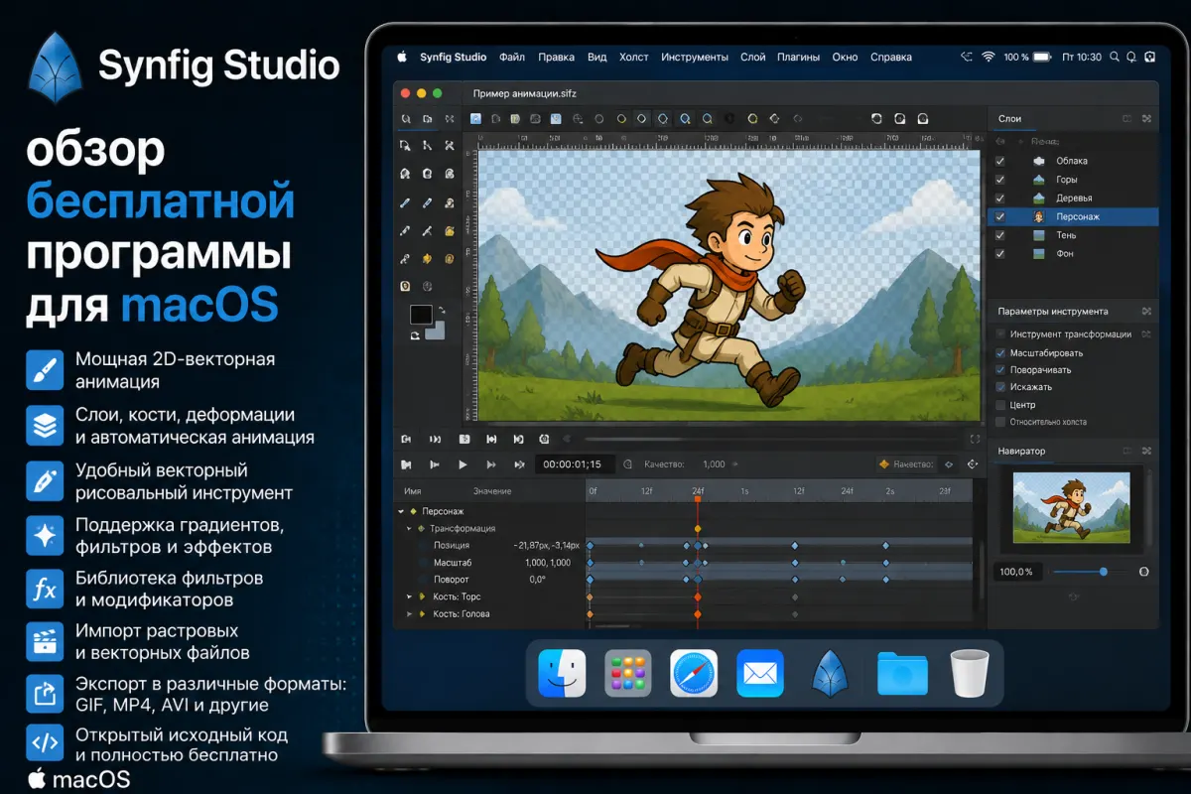
Task: Click the Navigator zoom slider handle
Action: pos(1104,572)
